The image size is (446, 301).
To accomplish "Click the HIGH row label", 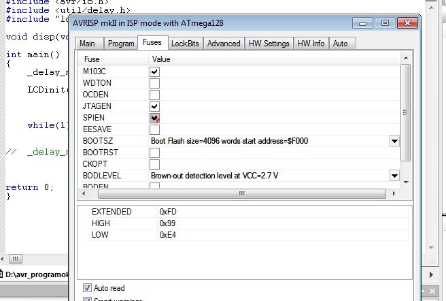I will tap(101, 223).
